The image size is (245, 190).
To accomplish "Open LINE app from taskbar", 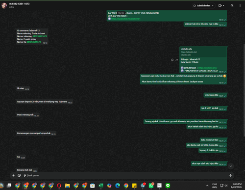I will (168, 186).
